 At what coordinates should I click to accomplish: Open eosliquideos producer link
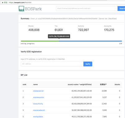coord(38,116)
